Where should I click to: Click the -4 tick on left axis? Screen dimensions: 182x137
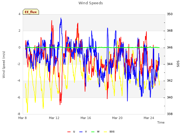[x=19, y=80]
